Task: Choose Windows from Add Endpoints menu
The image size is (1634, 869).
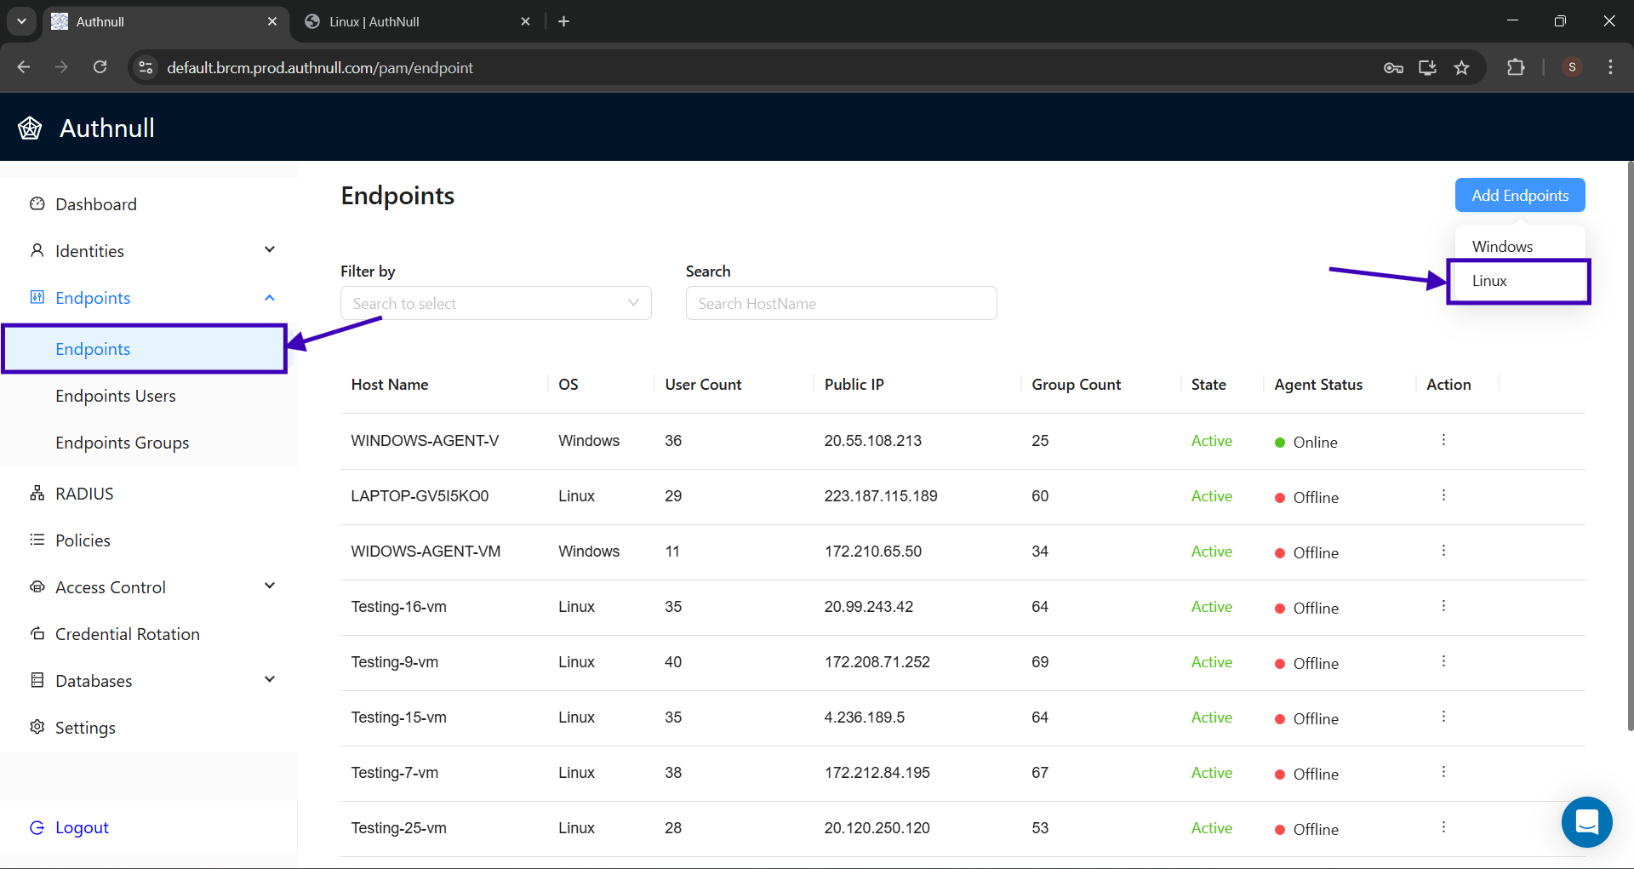Action: [x=1502, y=246]
